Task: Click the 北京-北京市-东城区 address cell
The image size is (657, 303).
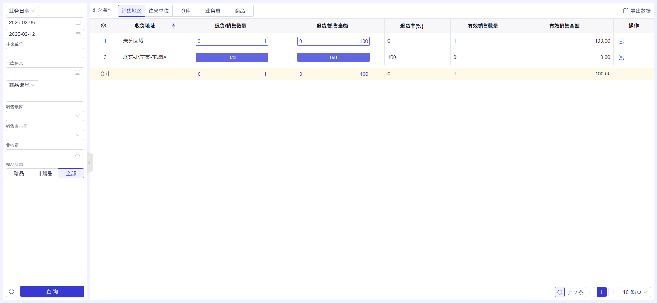Action: 151,57
